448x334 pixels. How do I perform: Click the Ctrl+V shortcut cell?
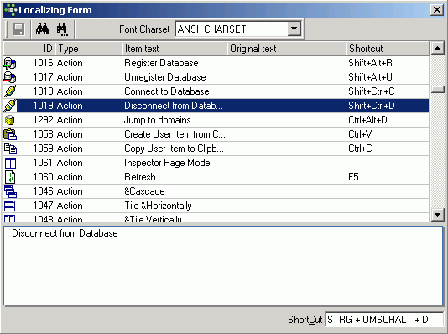tap(388, 134)
